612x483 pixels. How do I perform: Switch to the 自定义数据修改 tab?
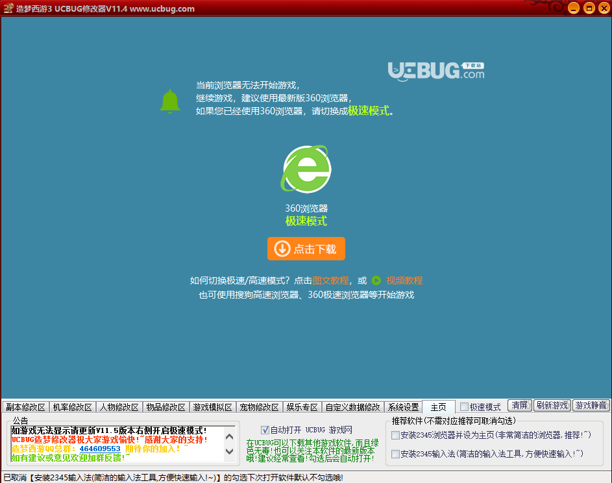353,407
